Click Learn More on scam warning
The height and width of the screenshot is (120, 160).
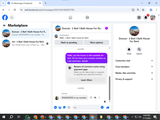point(86,80)
